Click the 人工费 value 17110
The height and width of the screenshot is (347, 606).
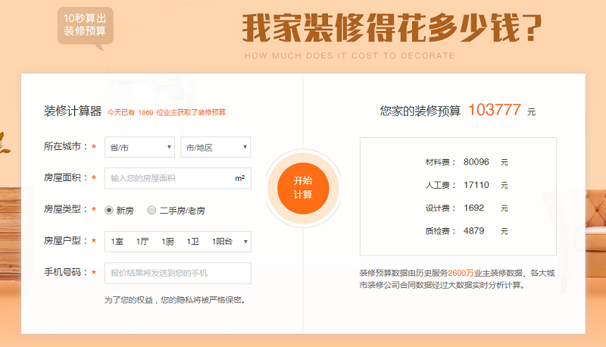[x=476, y=185]
